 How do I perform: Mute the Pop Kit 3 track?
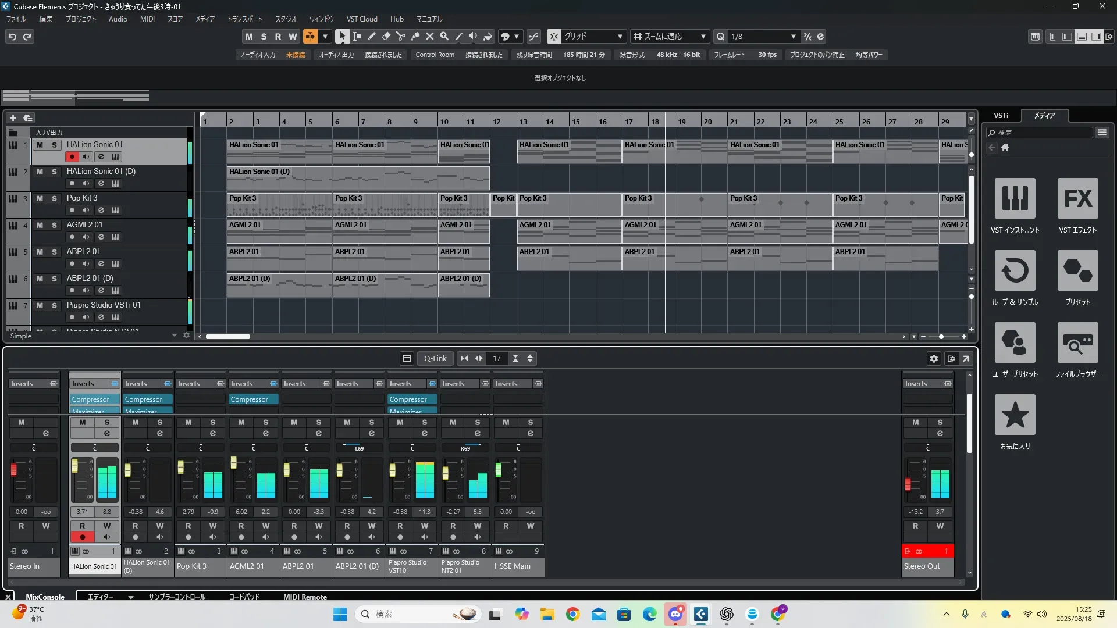tap(40, 198)
